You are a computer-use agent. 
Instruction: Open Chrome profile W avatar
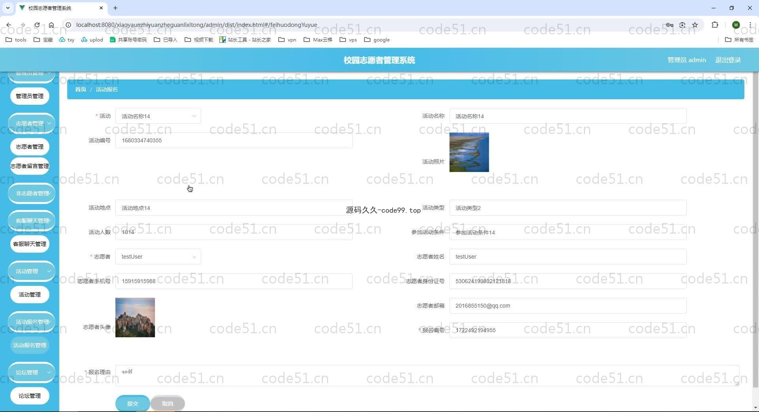pyautogui.click(x=736, y=25)
